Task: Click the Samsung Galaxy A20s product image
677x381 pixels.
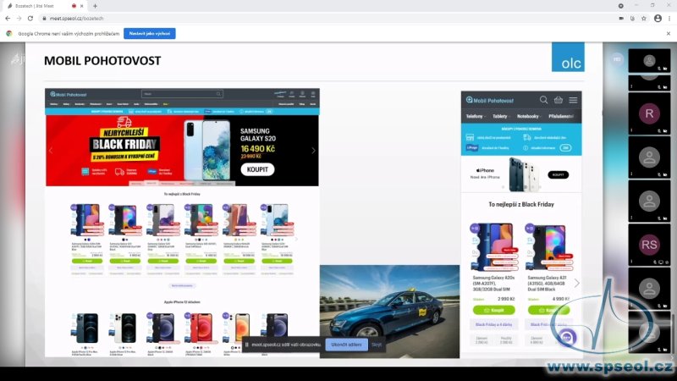Action: click(493, 246)
